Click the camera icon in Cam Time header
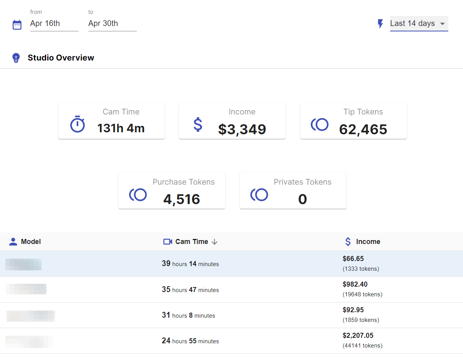The image size is (463, 358). [x=167, y=242]
